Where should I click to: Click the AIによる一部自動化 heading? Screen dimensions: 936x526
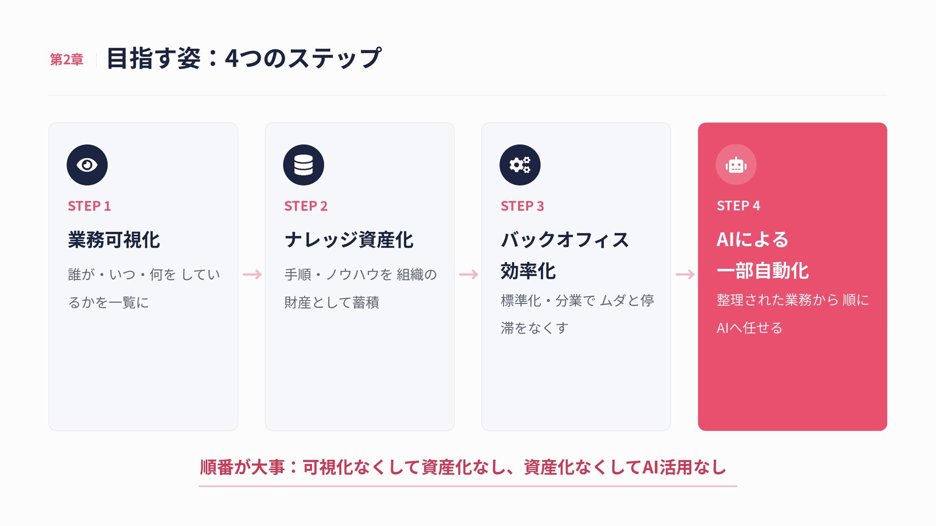(763, 255)
